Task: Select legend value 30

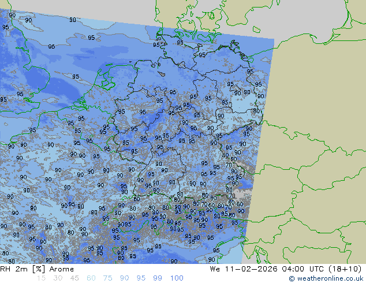Action: click(x=58, y=278)
